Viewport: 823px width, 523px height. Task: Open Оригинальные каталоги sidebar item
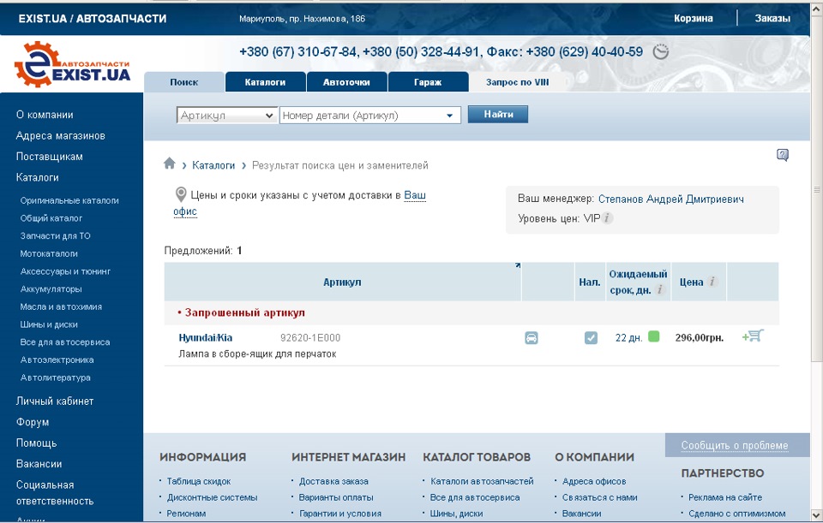point(69,200)
